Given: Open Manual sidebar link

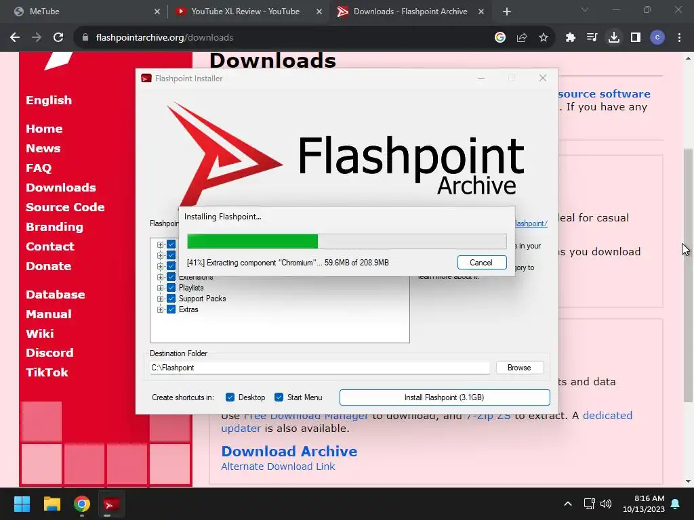Looking at the screenshot, I should [x=49, y=314].
